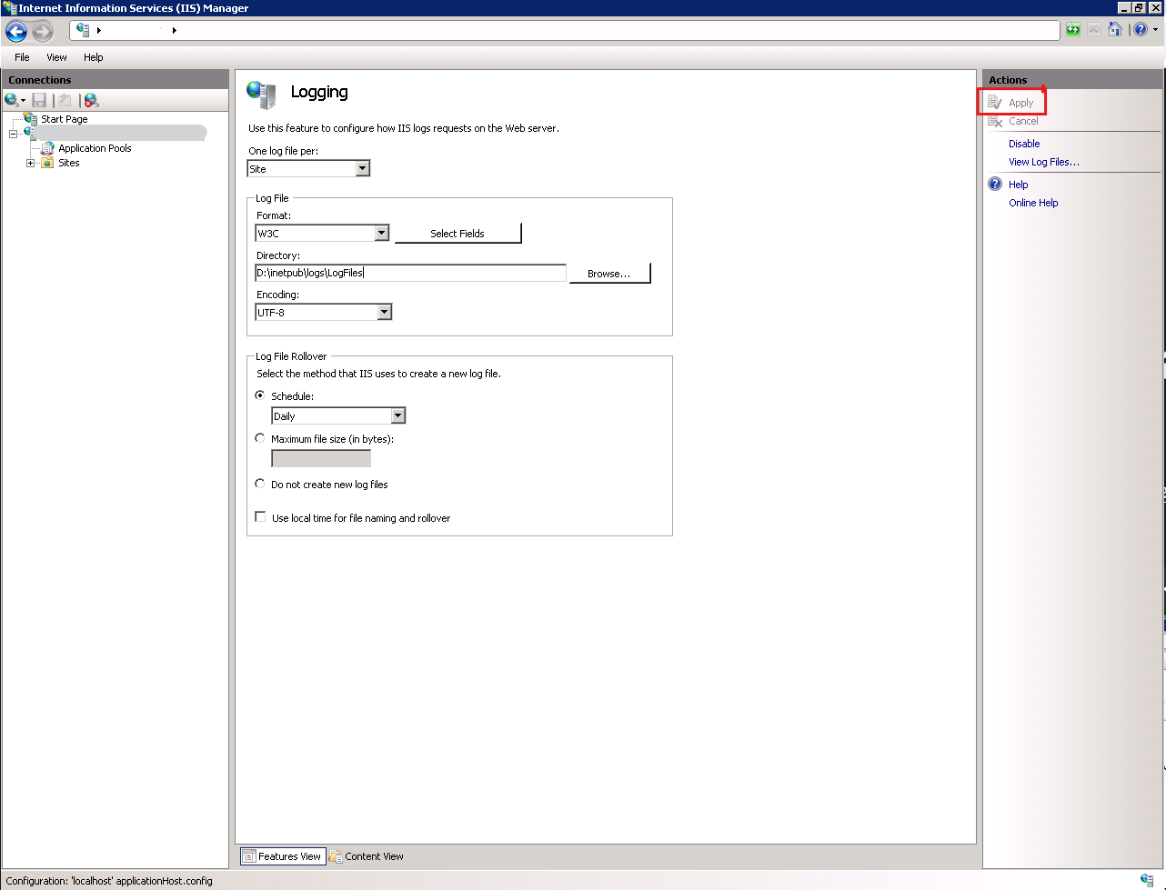
Task: Click the greyed Stop icon in the toolbar
Action: click(1093, 30)
